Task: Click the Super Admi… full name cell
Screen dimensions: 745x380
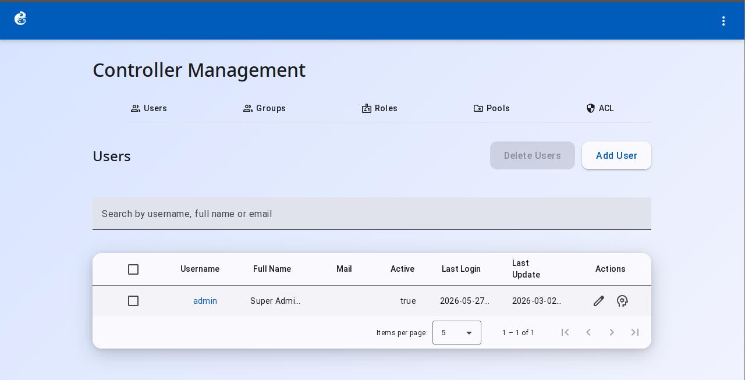Action: tap(275, 301)
